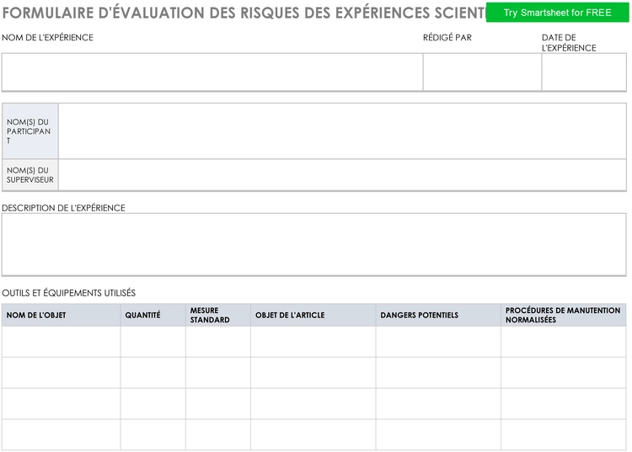Screen dimensions: 632x452
Task: Click the DANGERS POTENTIELS column header
Action: pyautogui.click(x=438, y=315)
